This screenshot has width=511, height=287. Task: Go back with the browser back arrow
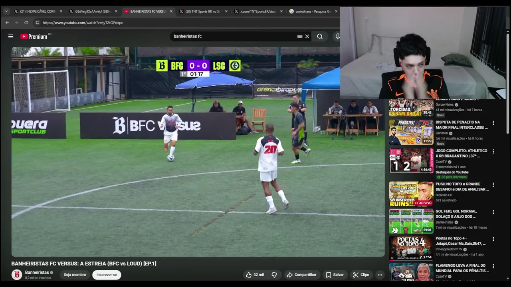pos(7,23)
